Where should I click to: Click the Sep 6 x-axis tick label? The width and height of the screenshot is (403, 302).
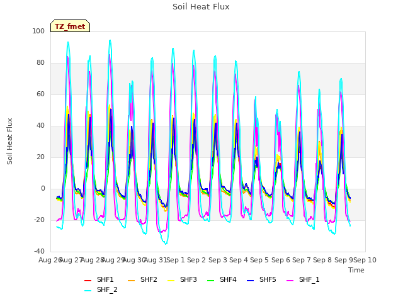click(281, 260)
